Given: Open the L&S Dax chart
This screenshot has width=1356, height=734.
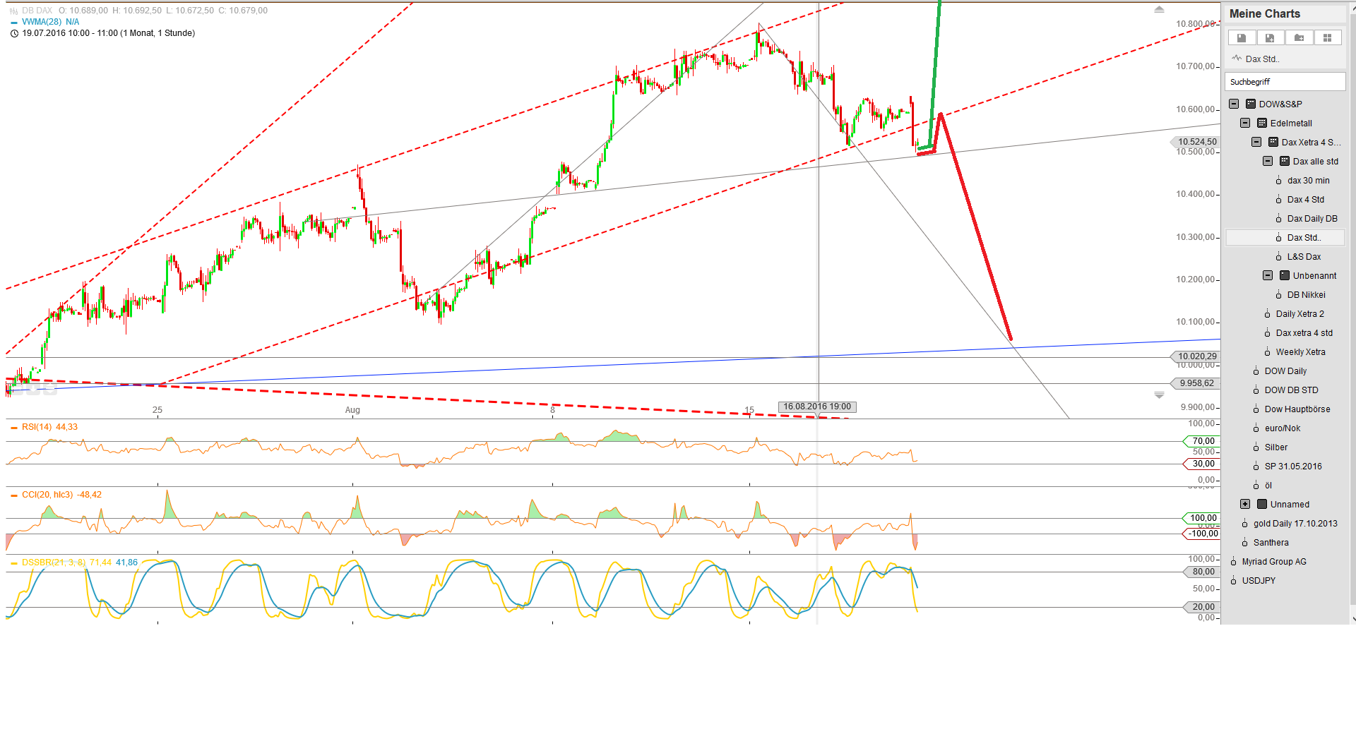Looking at the screenshot, I should point(1304,257).
